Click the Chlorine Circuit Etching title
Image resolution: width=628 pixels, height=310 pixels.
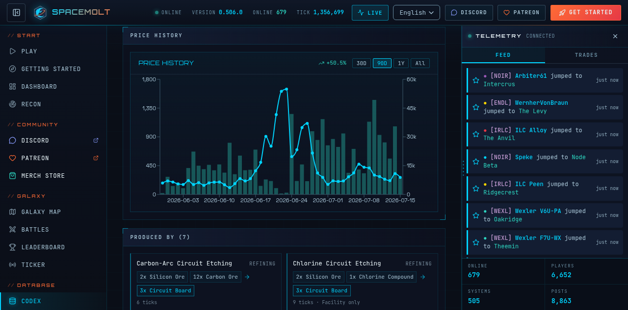click(337, 263)
